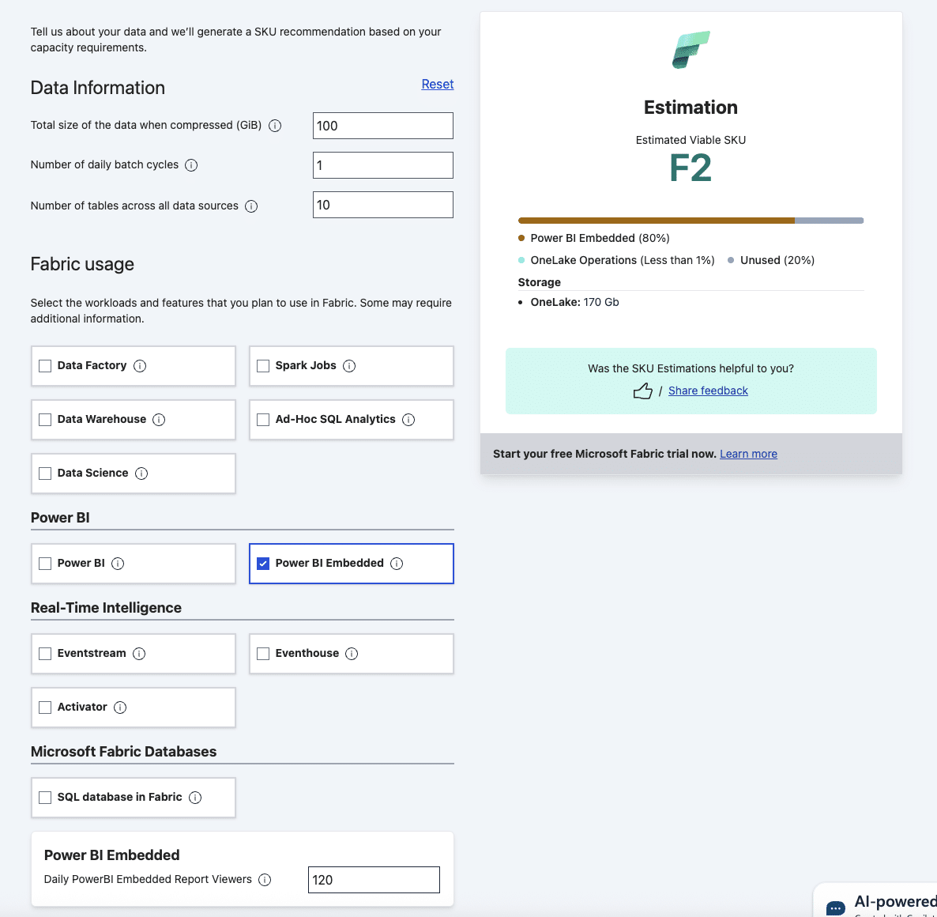Click the thumbs up feedback icon
The width and height of the screenshot is (937, 917).
click(x=642, y=391)
